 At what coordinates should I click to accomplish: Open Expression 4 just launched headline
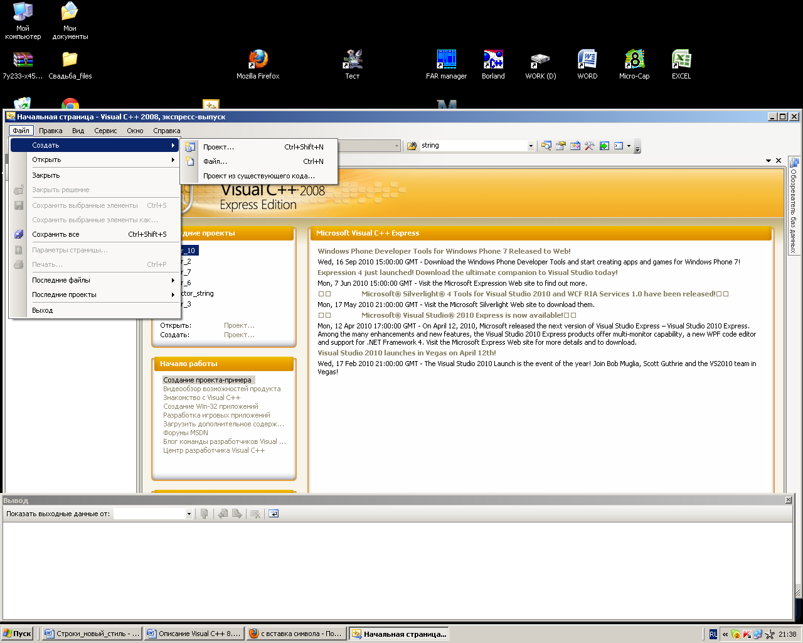point(467,273)
